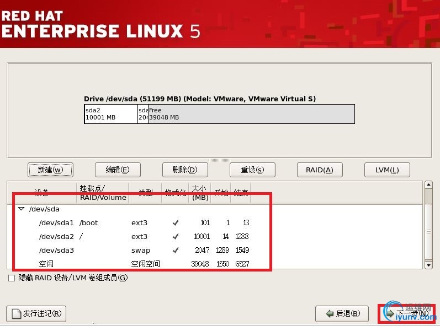The image size is (440, 326).
Task: Click the sda2 10001 MB block in drive diagram
Action: [111, 114]
